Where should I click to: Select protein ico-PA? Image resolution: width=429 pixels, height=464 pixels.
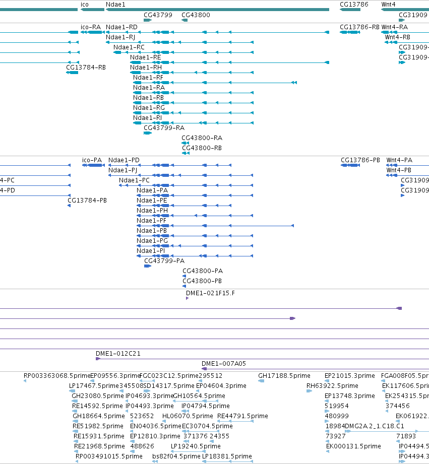(x=92, y=160)
